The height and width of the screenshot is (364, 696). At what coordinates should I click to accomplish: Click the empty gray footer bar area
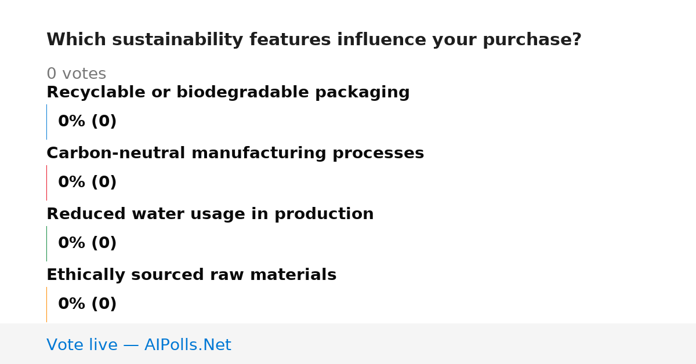click(x=464, y=344)
